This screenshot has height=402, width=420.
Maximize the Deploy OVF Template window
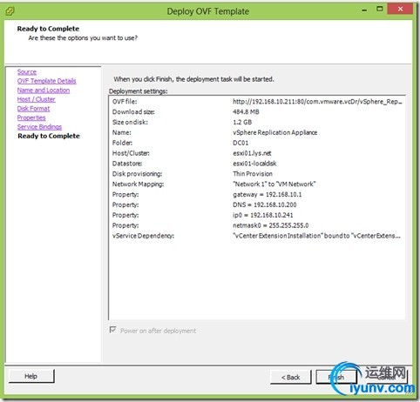(379, 9)
